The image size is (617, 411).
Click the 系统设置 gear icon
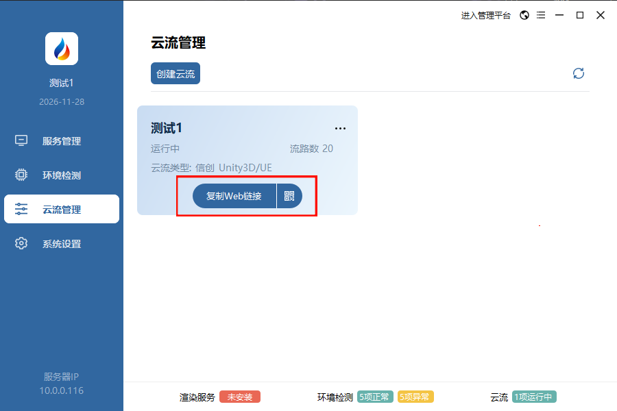(x=21, y=243)
